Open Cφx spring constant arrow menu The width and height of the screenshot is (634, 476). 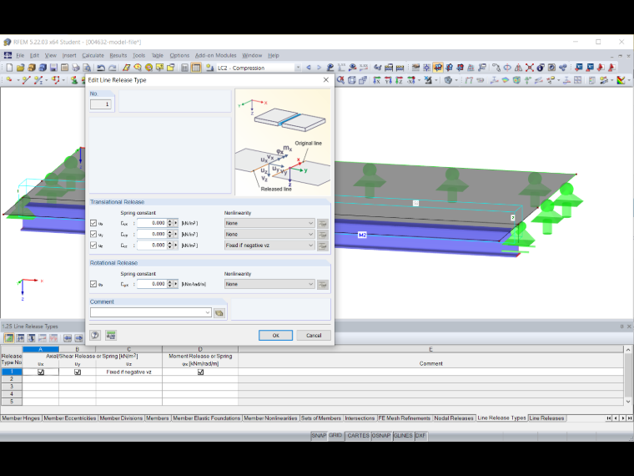point(175,284)
